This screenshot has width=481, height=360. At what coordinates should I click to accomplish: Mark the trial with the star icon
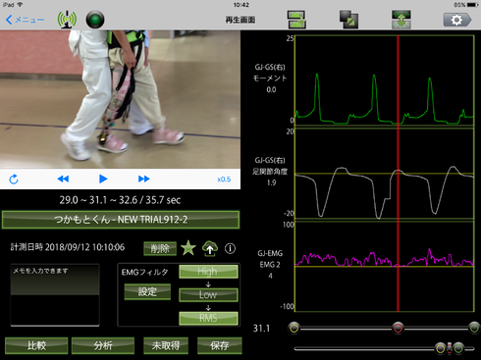188,248
